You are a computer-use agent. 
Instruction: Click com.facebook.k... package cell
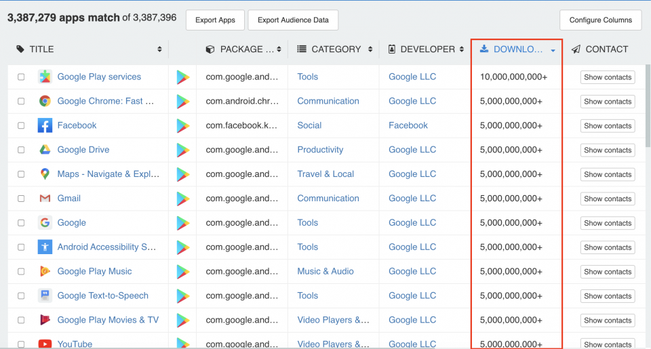click(241, 125)
